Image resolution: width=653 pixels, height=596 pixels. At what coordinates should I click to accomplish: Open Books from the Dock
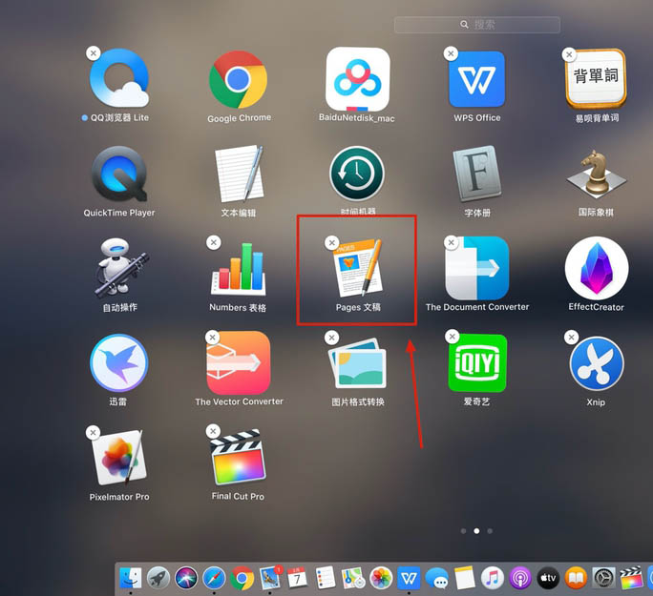tap(576, 578)
